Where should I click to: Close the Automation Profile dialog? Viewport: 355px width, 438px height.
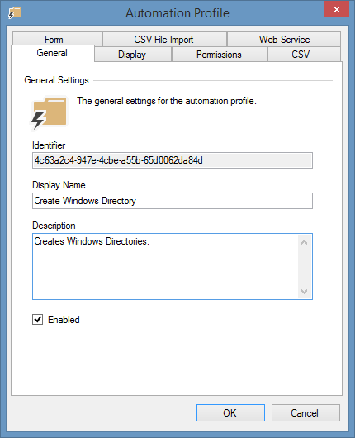tap(336, 10)
